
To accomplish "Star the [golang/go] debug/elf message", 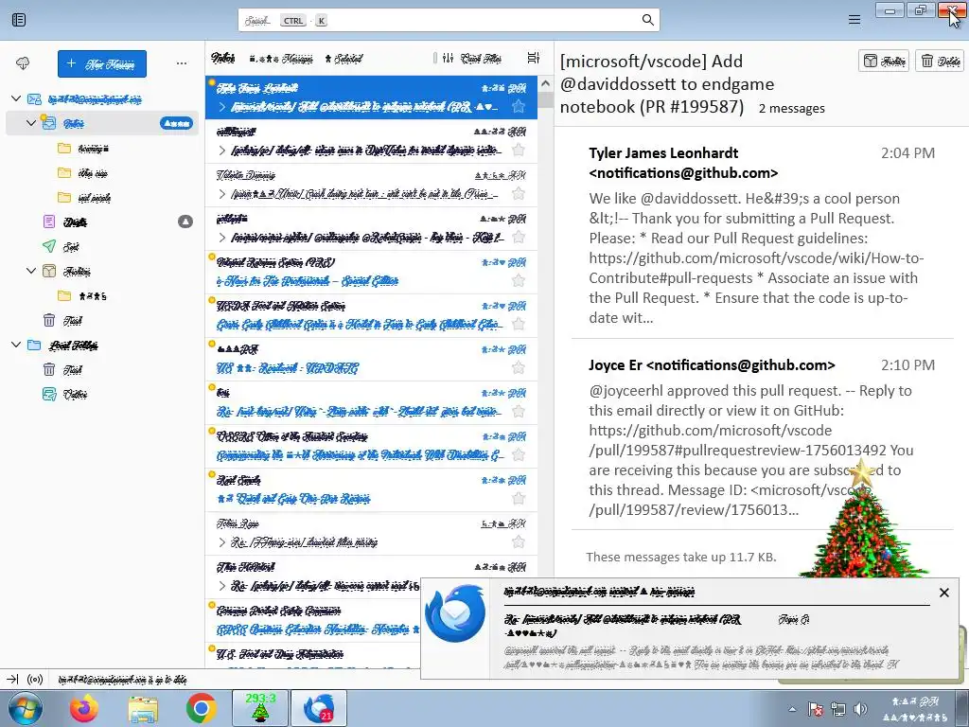I will [x=519, y=151].
